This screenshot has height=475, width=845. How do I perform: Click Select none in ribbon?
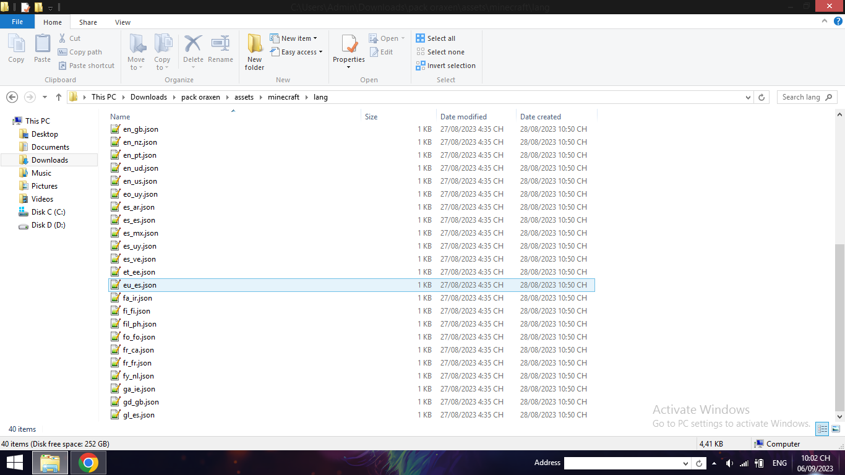point(440,52)
